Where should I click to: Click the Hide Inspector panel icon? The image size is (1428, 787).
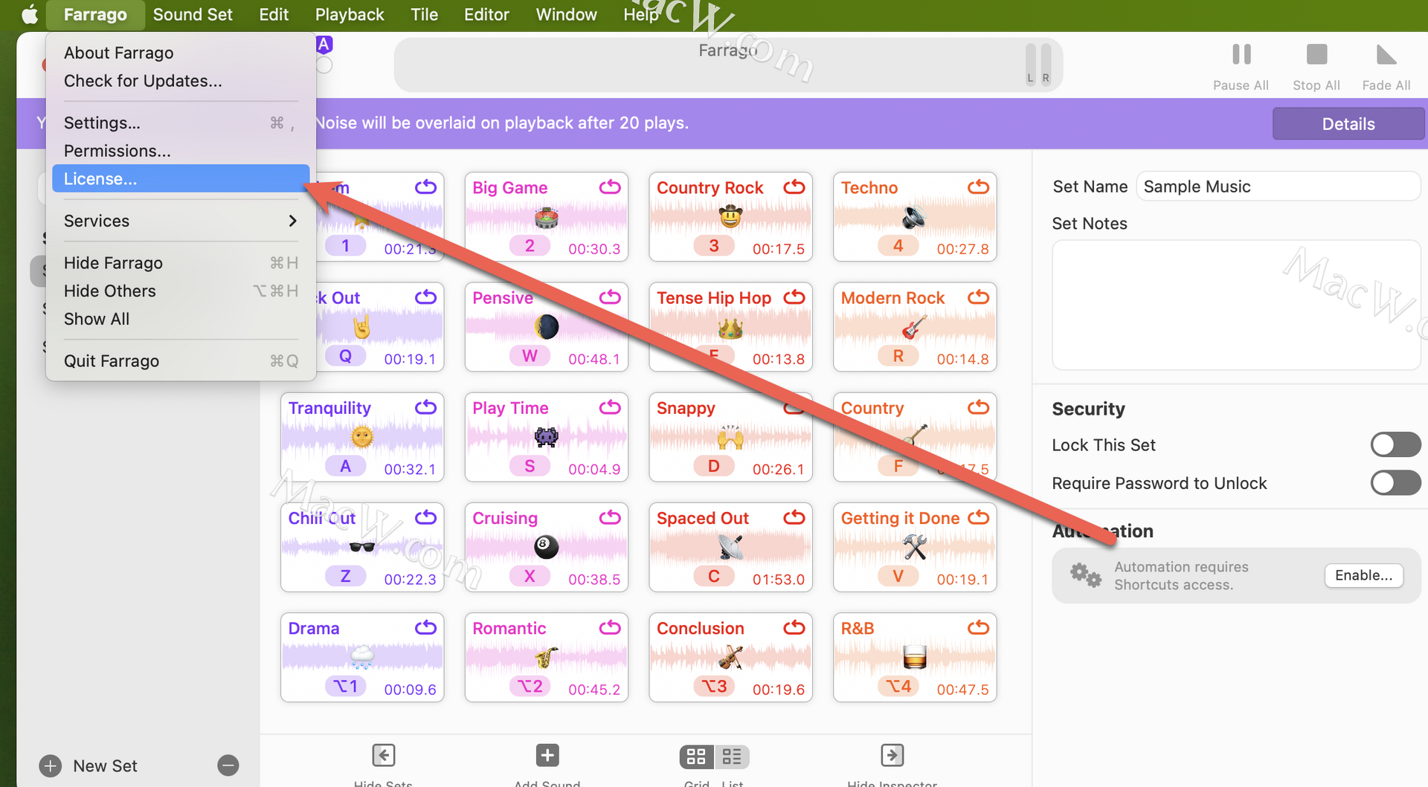[892, 756]
